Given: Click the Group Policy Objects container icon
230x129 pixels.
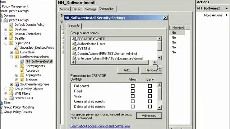Looking at the screenshot, I should coord(11,89).
